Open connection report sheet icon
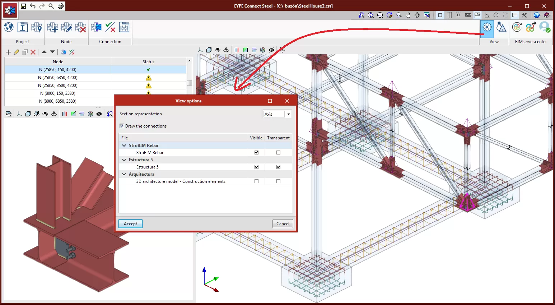Viewport: 555px width, 305px height. (124, 27)
